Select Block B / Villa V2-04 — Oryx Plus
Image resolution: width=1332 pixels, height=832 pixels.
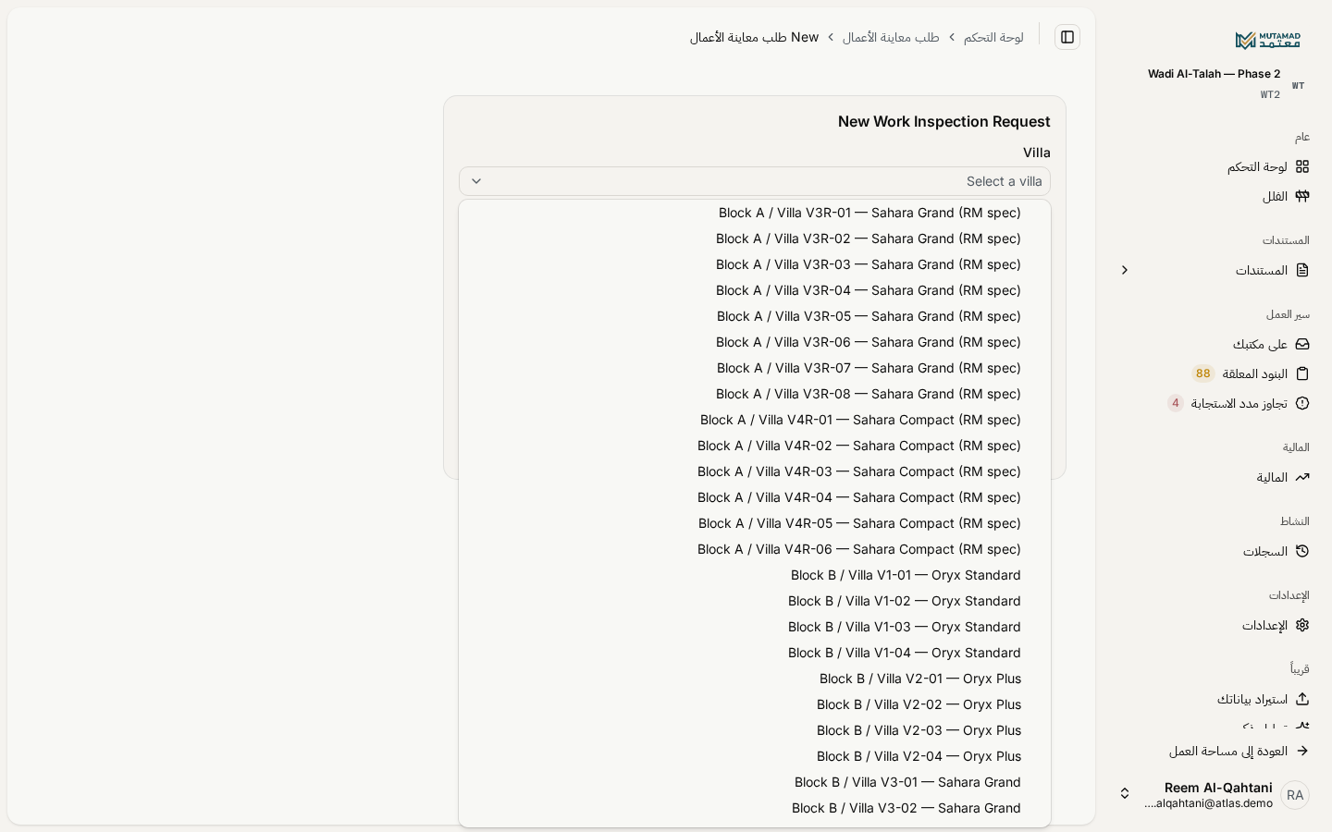pos(755,756)
